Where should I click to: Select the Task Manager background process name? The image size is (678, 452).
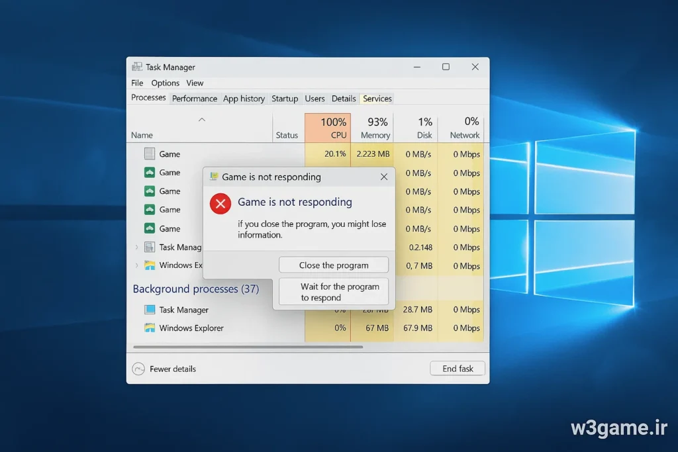(184, 310)
